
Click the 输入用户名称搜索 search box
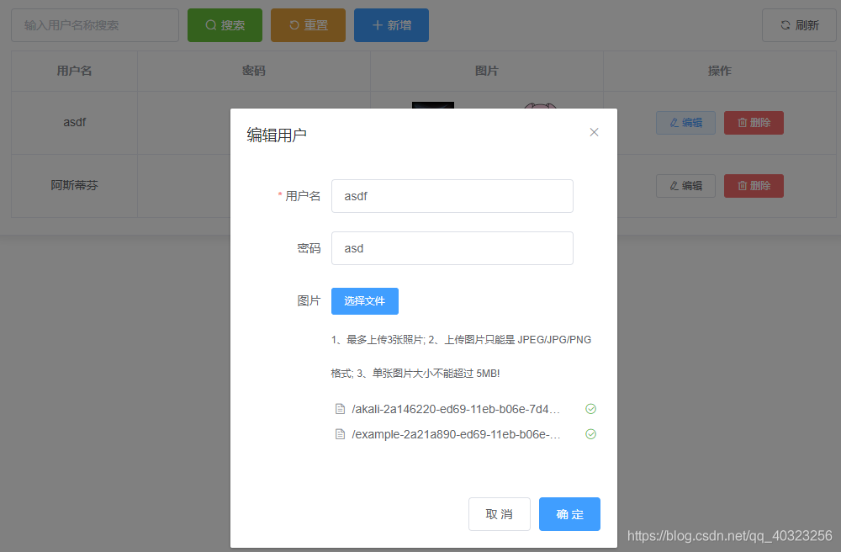click(94, 24)
